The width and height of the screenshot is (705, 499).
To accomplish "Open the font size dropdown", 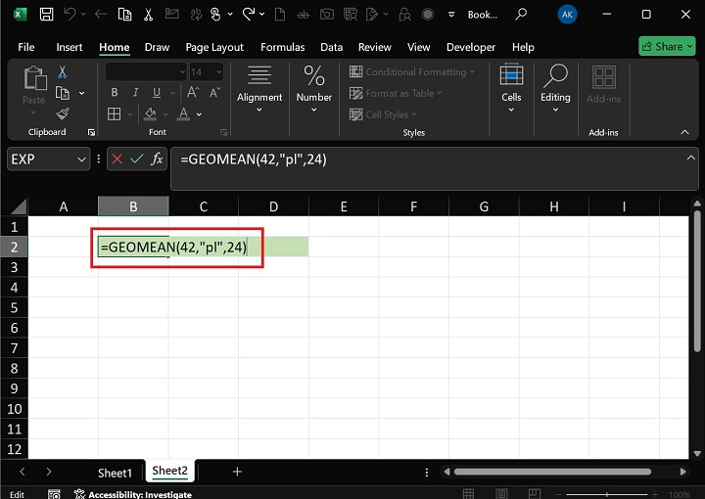I will [x=219, y=71].
